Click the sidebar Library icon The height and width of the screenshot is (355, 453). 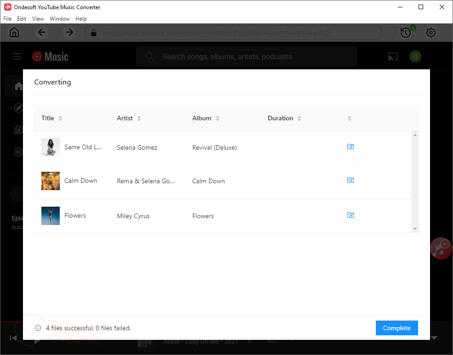click(x=18, y=130)
